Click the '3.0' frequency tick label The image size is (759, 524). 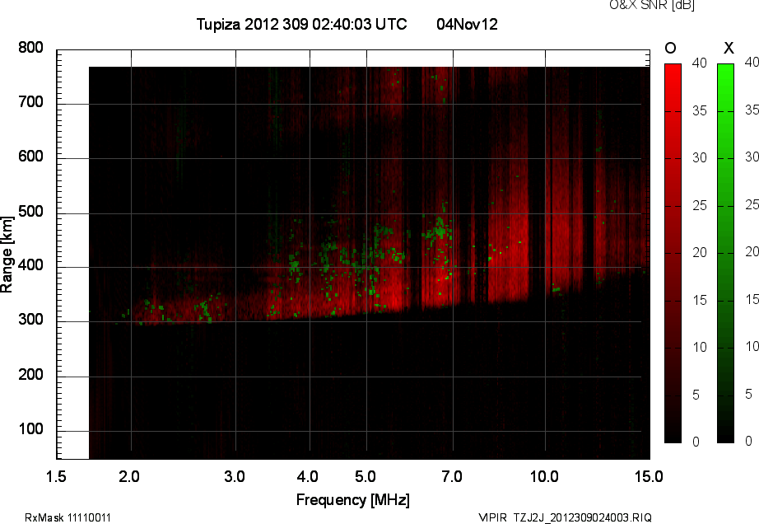click(x=235, y=477)
